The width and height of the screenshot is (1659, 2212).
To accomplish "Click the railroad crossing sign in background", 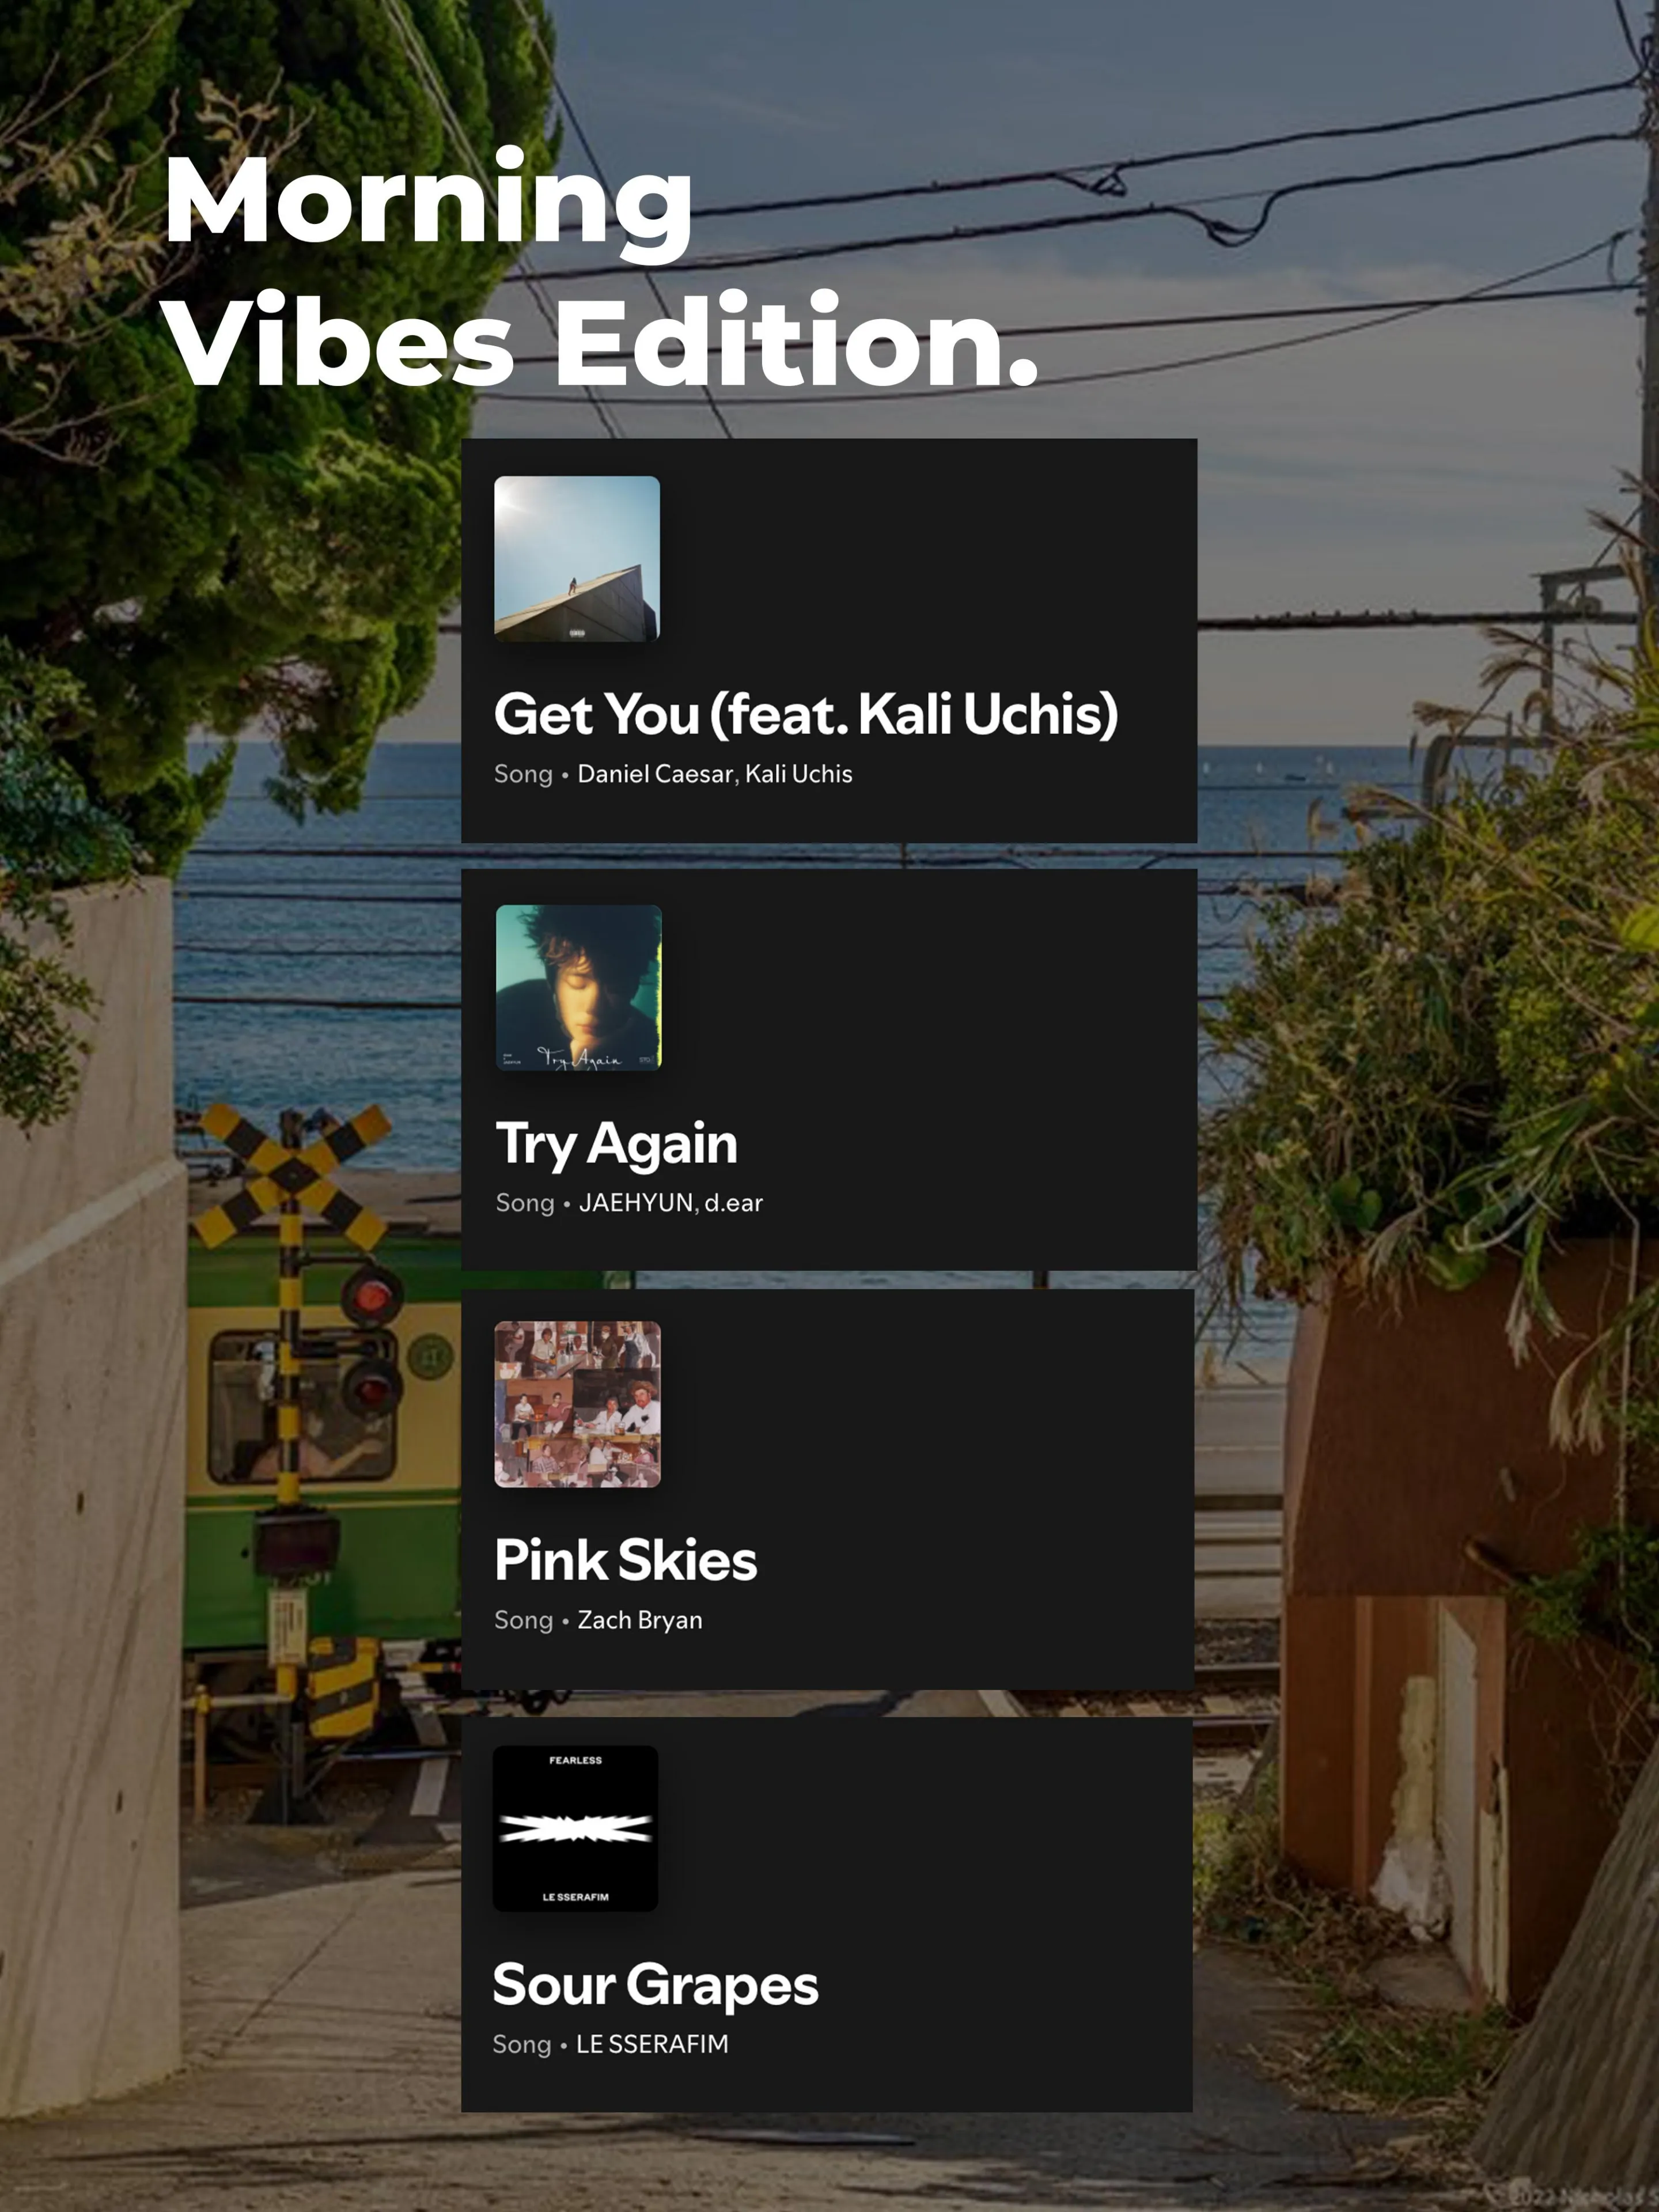I will coord(292,1176).
